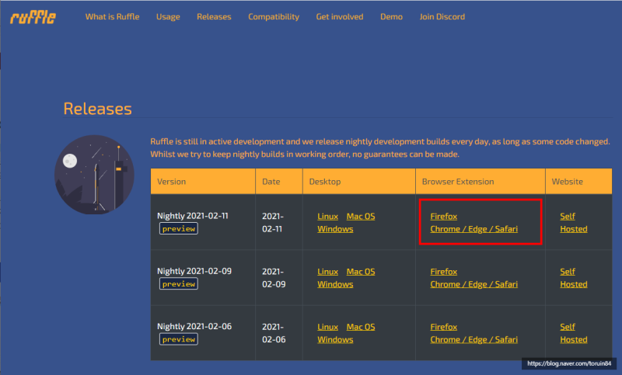
Task: Get Chrome / Edge / Safari extension for 2021-02-06
Action: [x=474, y=340]
